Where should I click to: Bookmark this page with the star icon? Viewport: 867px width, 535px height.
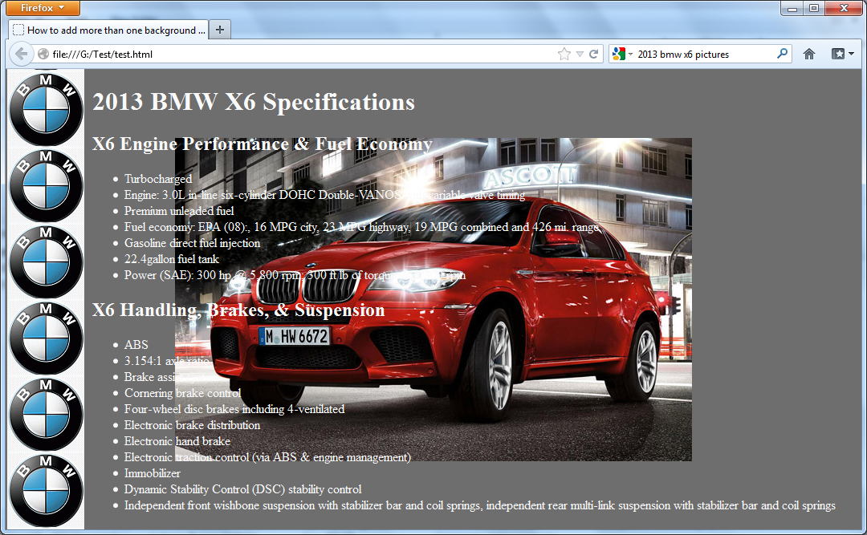564,55
